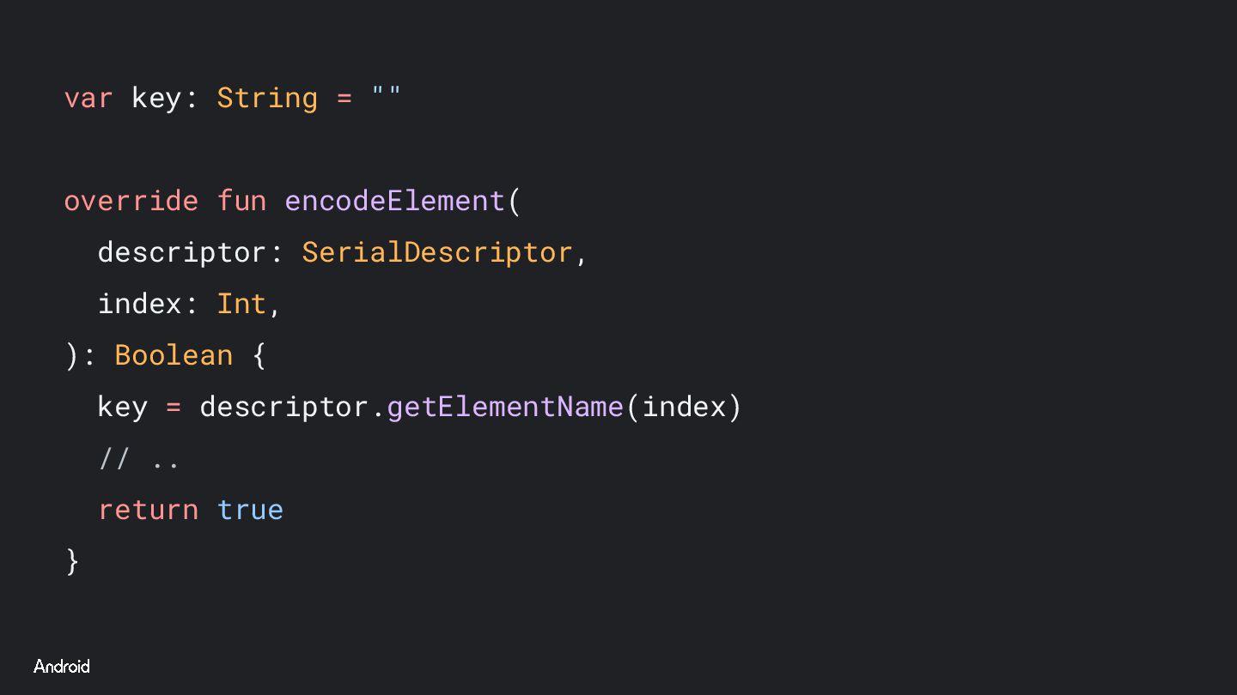Viewport: 1237px width, 695px height.
Task: Click the "override" keyword
Action: [131, 201]
